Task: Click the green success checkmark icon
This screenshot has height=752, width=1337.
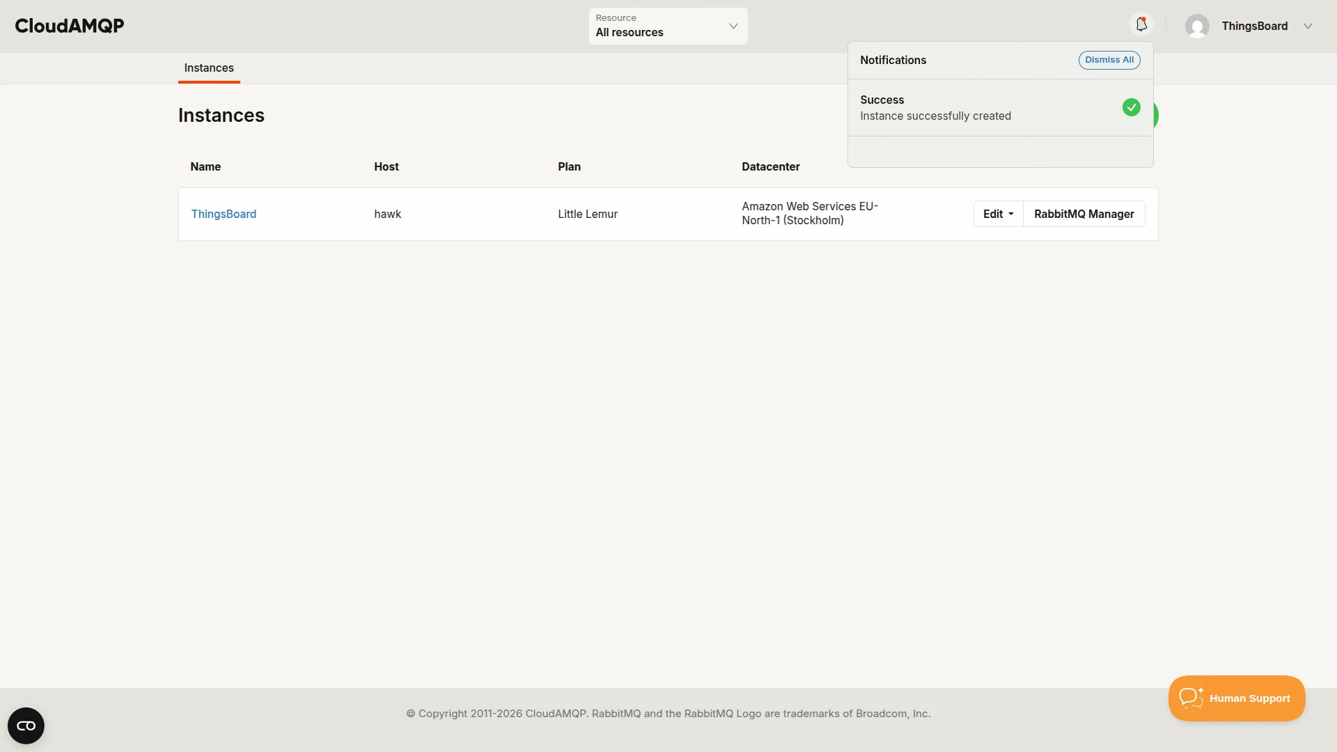Action: tap(1131, 107)
